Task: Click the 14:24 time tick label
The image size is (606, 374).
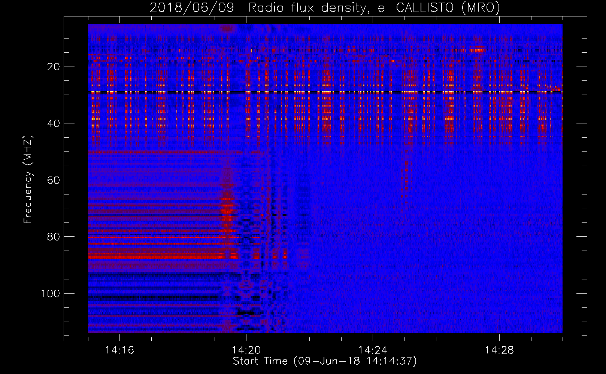Action: pyautogui.click(x=373, y=350)
